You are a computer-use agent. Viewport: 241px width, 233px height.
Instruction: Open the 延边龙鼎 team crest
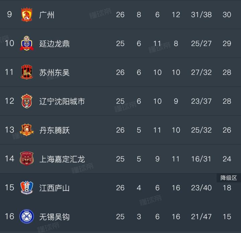click(x=27, y=43)
